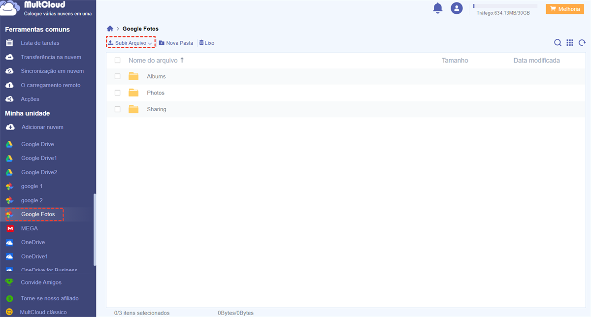Click the refresh icon

(582, 43)
